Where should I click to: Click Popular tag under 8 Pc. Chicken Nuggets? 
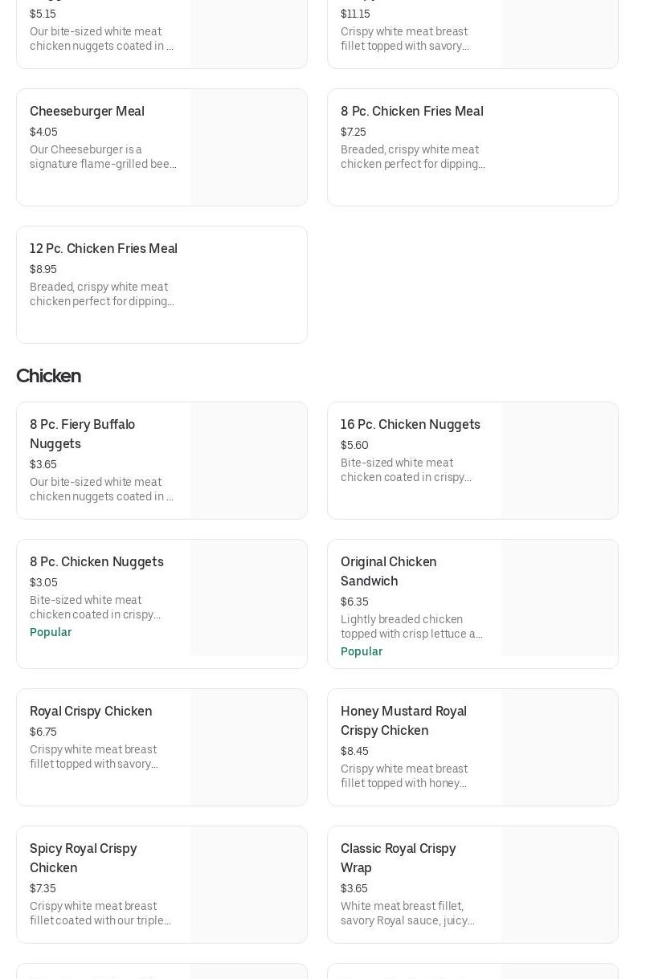tap(51, 633)
